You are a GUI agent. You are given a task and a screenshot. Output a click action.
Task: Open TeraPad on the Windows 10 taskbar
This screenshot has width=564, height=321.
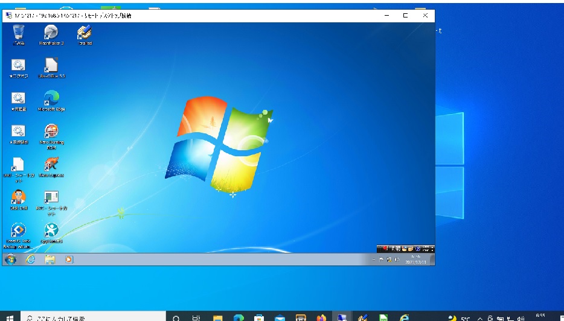[362, 318]
